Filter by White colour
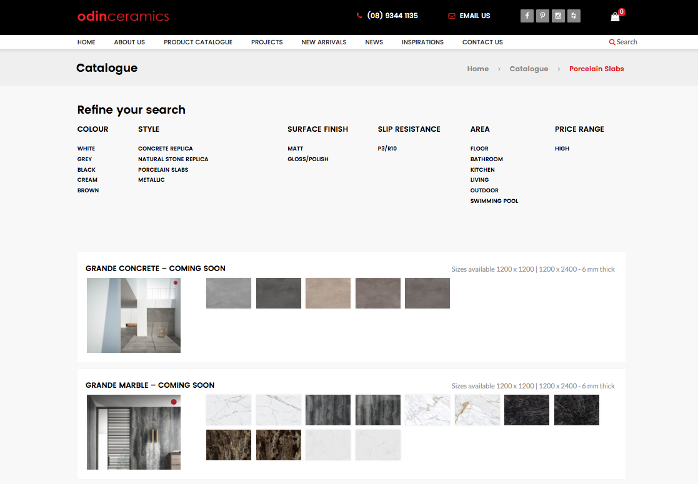This screenshot has height=484, width=698. [86, 149]
